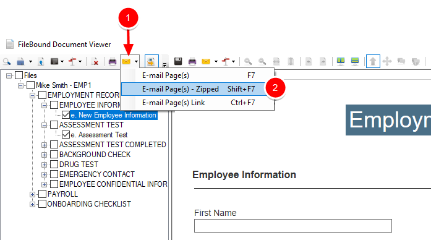Click the four-way move arrows icon
431x240 pixels.
[x=387, y=61]
